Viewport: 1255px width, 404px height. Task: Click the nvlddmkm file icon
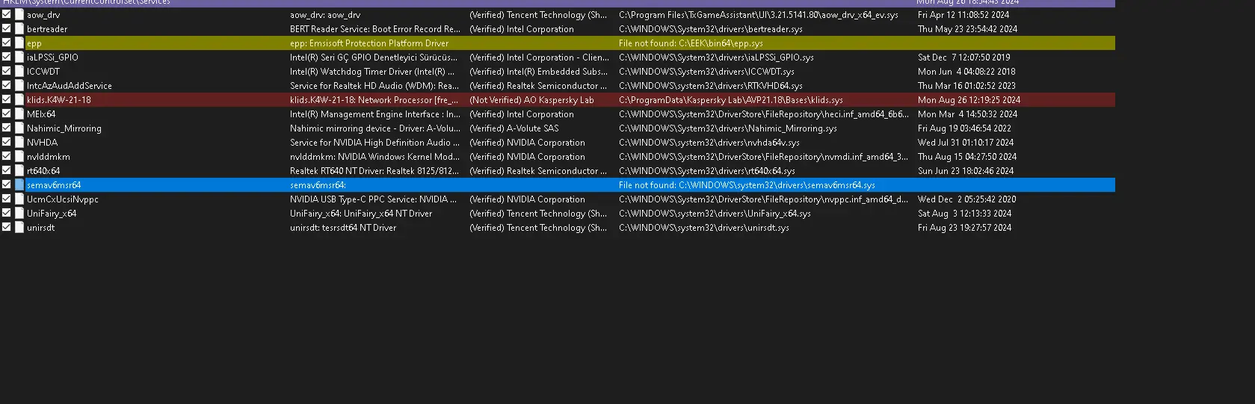point(19,156)
